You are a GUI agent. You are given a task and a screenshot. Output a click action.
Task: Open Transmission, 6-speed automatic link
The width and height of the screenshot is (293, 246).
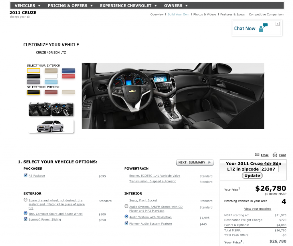click(153, 181)
